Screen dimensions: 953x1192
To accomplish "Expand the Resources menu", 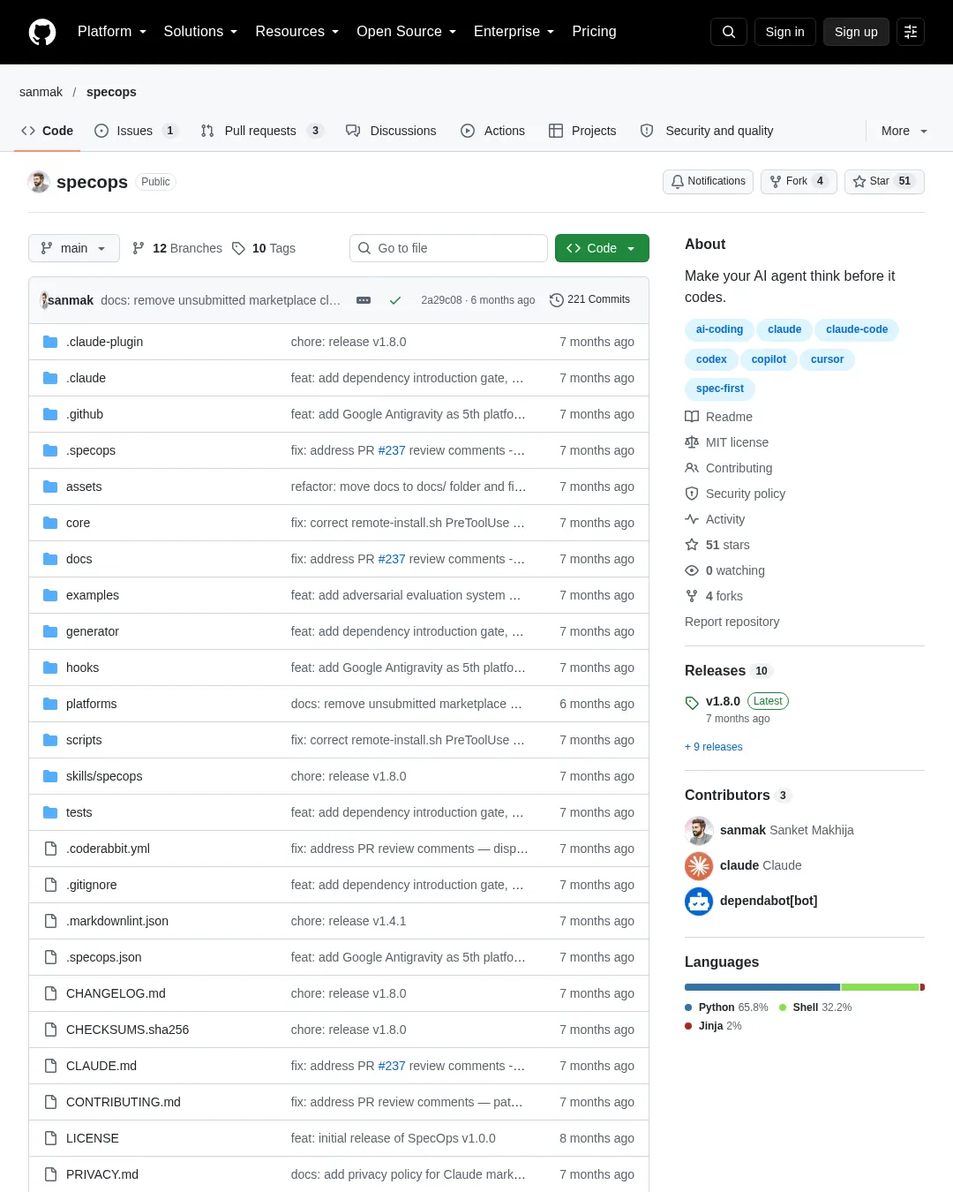I will click(x=296, y=32).
